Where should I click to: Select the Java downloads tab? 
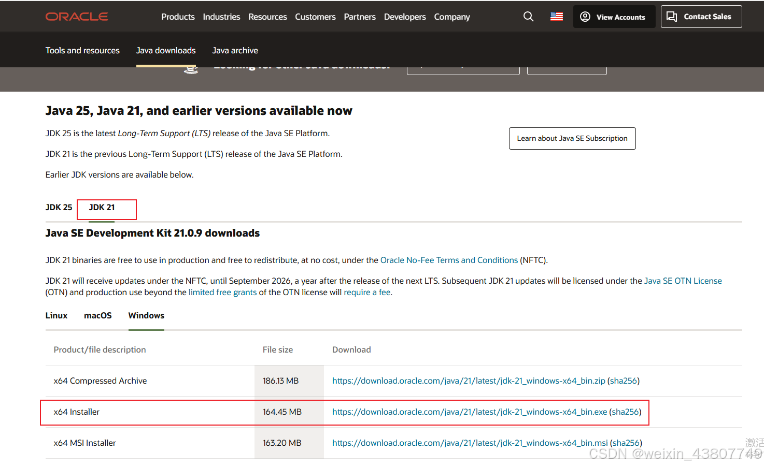click(x=166, y=50)
